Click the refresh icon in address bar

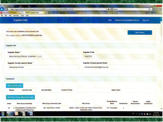(x=110, y=9)
